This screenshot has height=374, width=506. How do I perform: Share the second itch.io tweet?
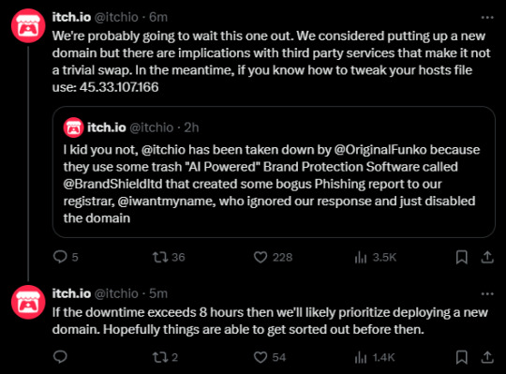tap(487, 357)
